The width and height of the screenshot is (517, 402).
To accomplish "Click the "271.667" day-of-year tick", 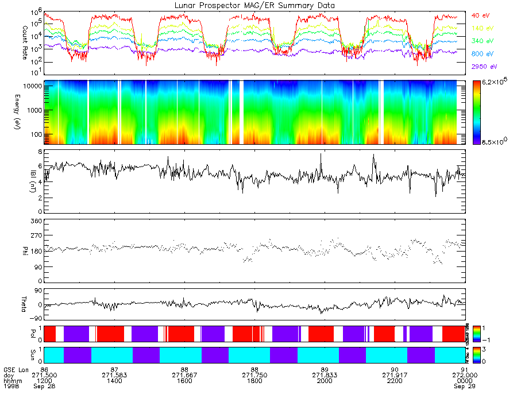I will pos(184,376).
